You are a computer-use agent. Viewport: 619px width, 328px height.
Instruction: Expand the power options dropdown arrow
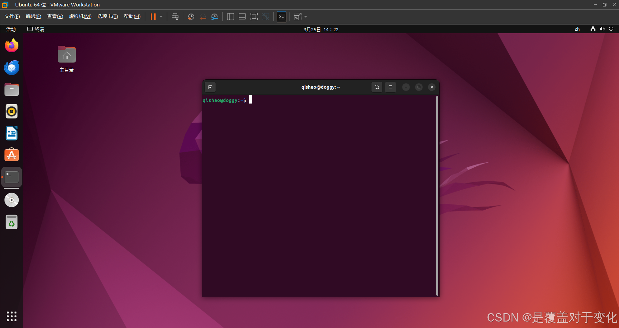click(x=161, y=17)
